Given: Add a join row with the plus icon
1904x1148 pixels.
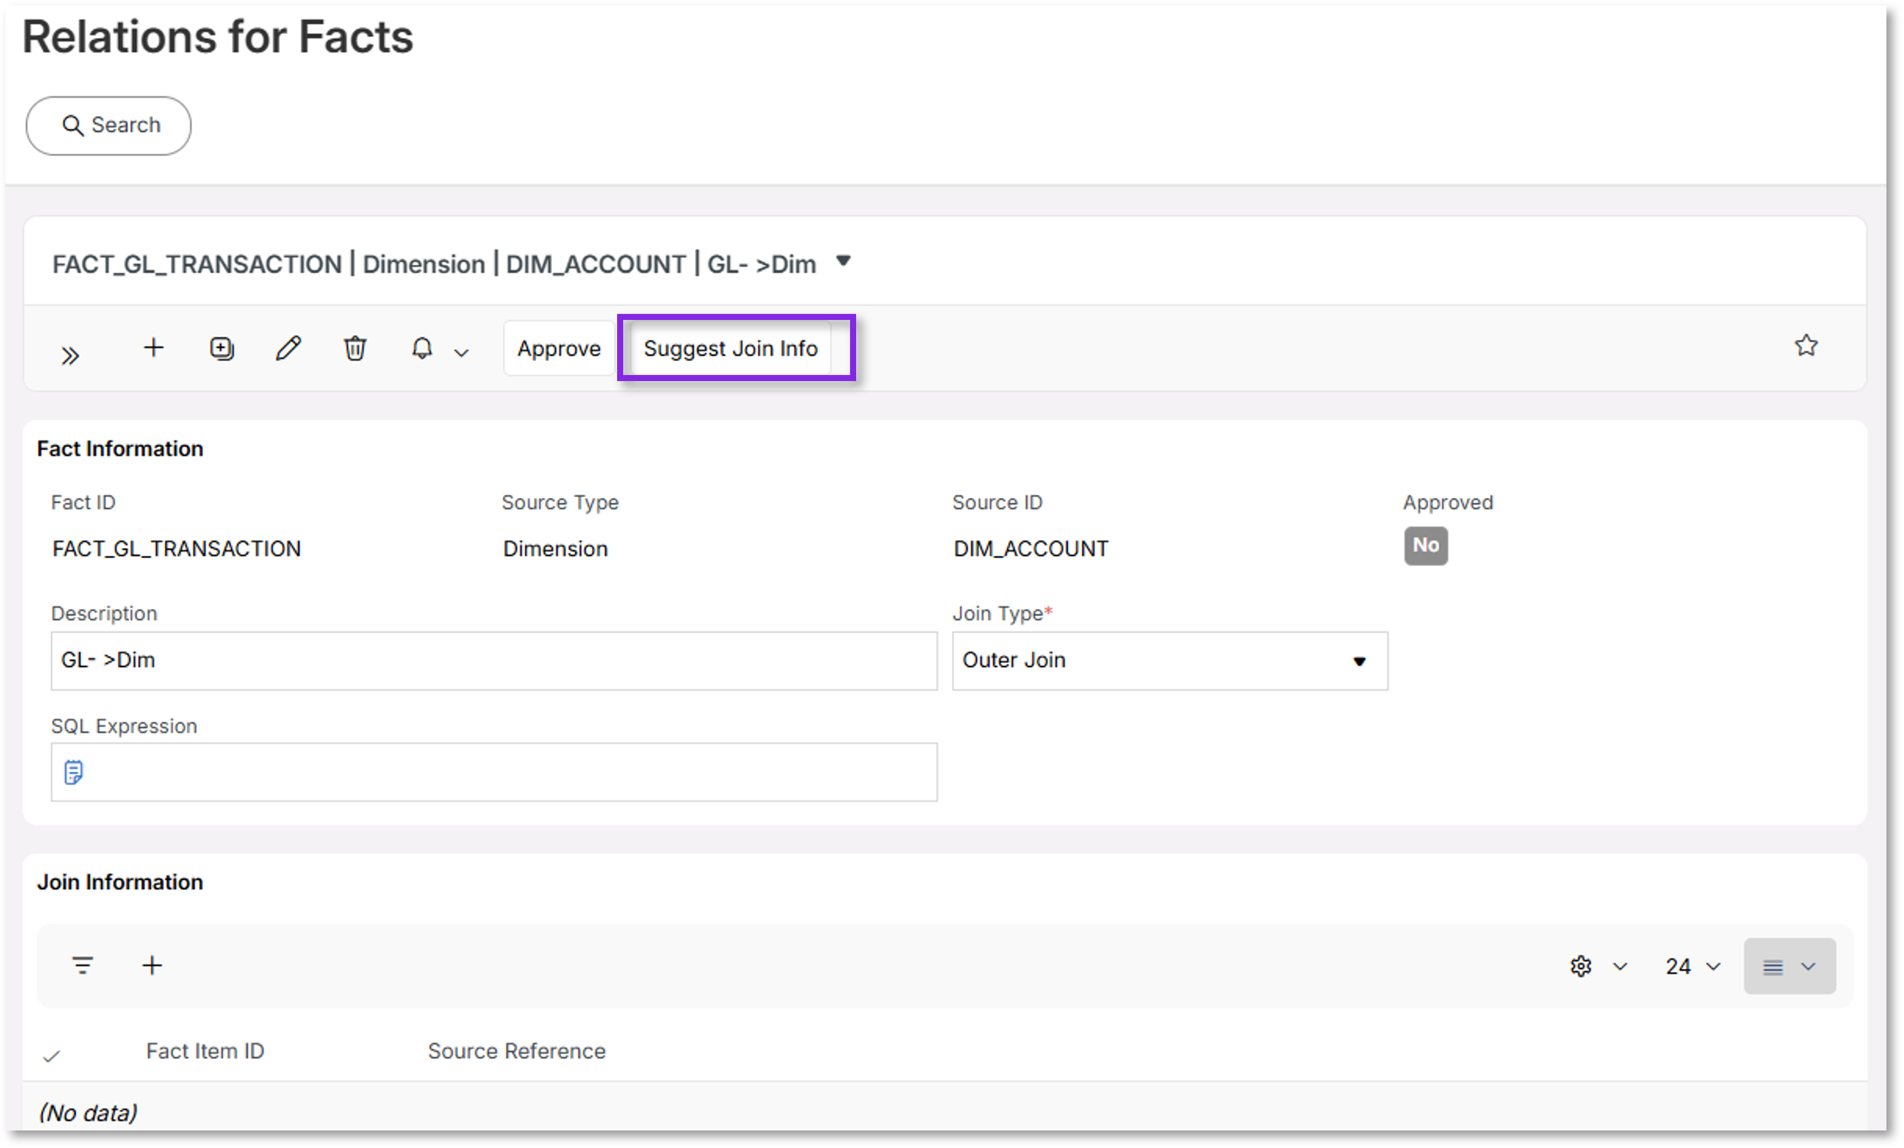Looking at the screenshot, I should tap(152, 966).
